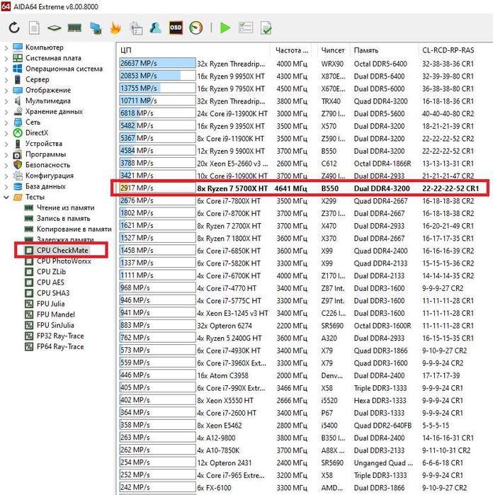This screenshot has width=493, height=495.
Task: Open the Чтение из памяти test
Action: click(65, 207)
